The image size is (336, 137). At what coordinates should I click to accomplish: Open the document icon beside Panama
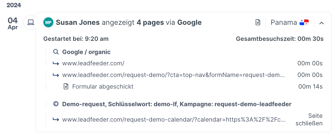(x=258, y=22)
